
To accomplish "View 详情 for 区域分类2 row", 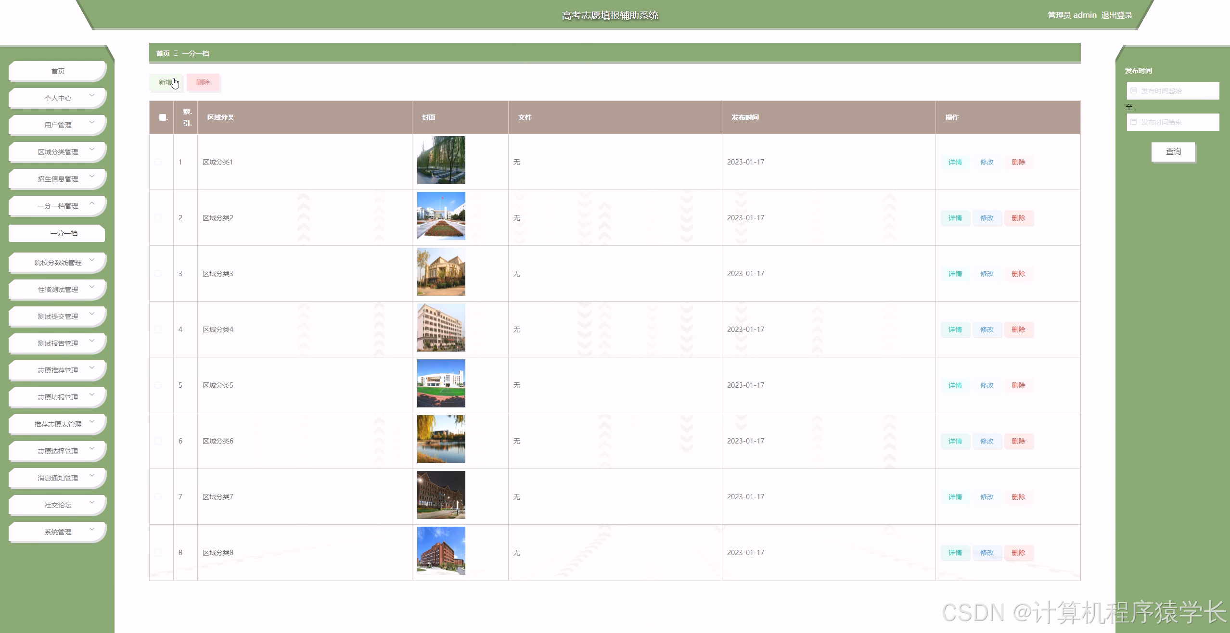I will pos(955,218).
